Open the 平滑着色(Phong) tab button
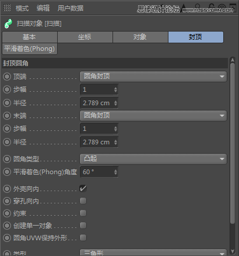This screenshot has width=239, height=256. (30, 49)
